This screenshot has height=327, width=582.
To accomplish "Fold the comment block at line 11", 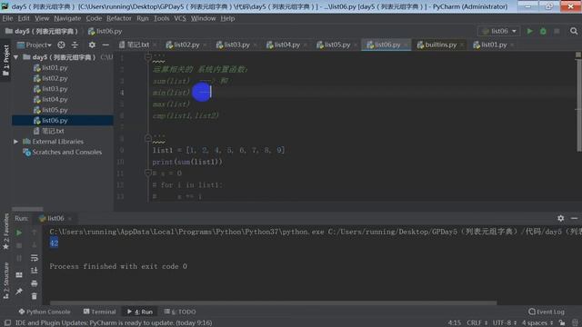I will click(147, 173).
